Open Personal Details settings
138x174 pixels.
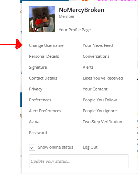pos(44,56)
